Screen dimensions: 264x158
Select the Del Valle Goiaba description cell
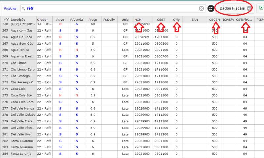click(23, 115)
